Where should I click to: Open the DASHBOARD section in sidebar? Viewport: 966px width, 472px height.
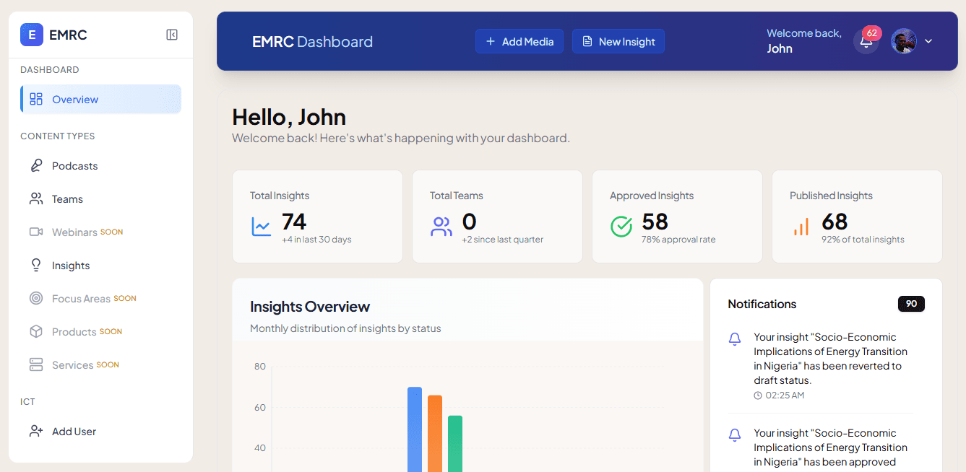point(50,69)
